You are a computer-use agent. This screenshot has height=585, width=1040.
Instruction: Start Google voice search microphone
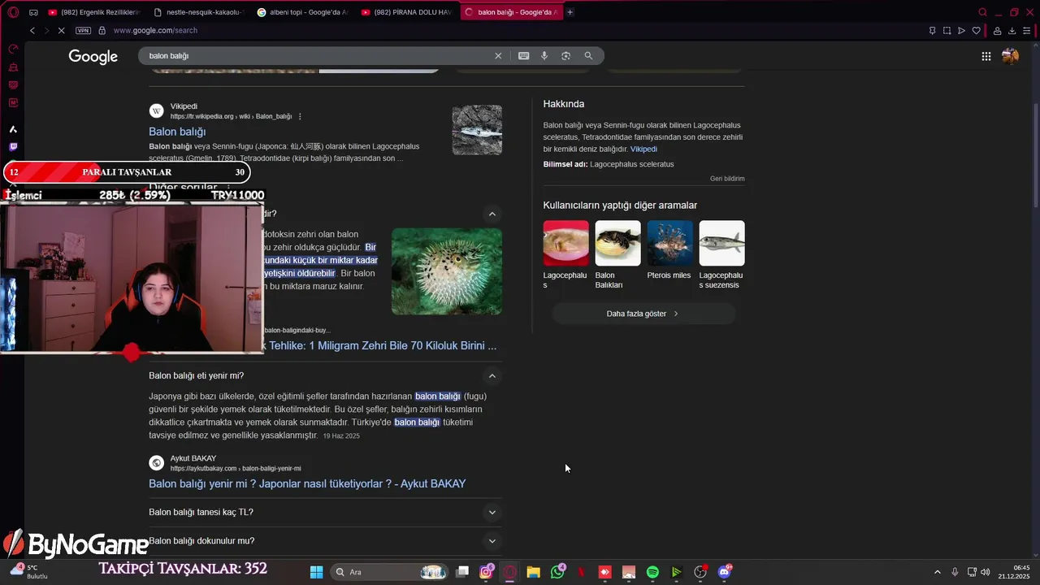click(x=544, y=55)
